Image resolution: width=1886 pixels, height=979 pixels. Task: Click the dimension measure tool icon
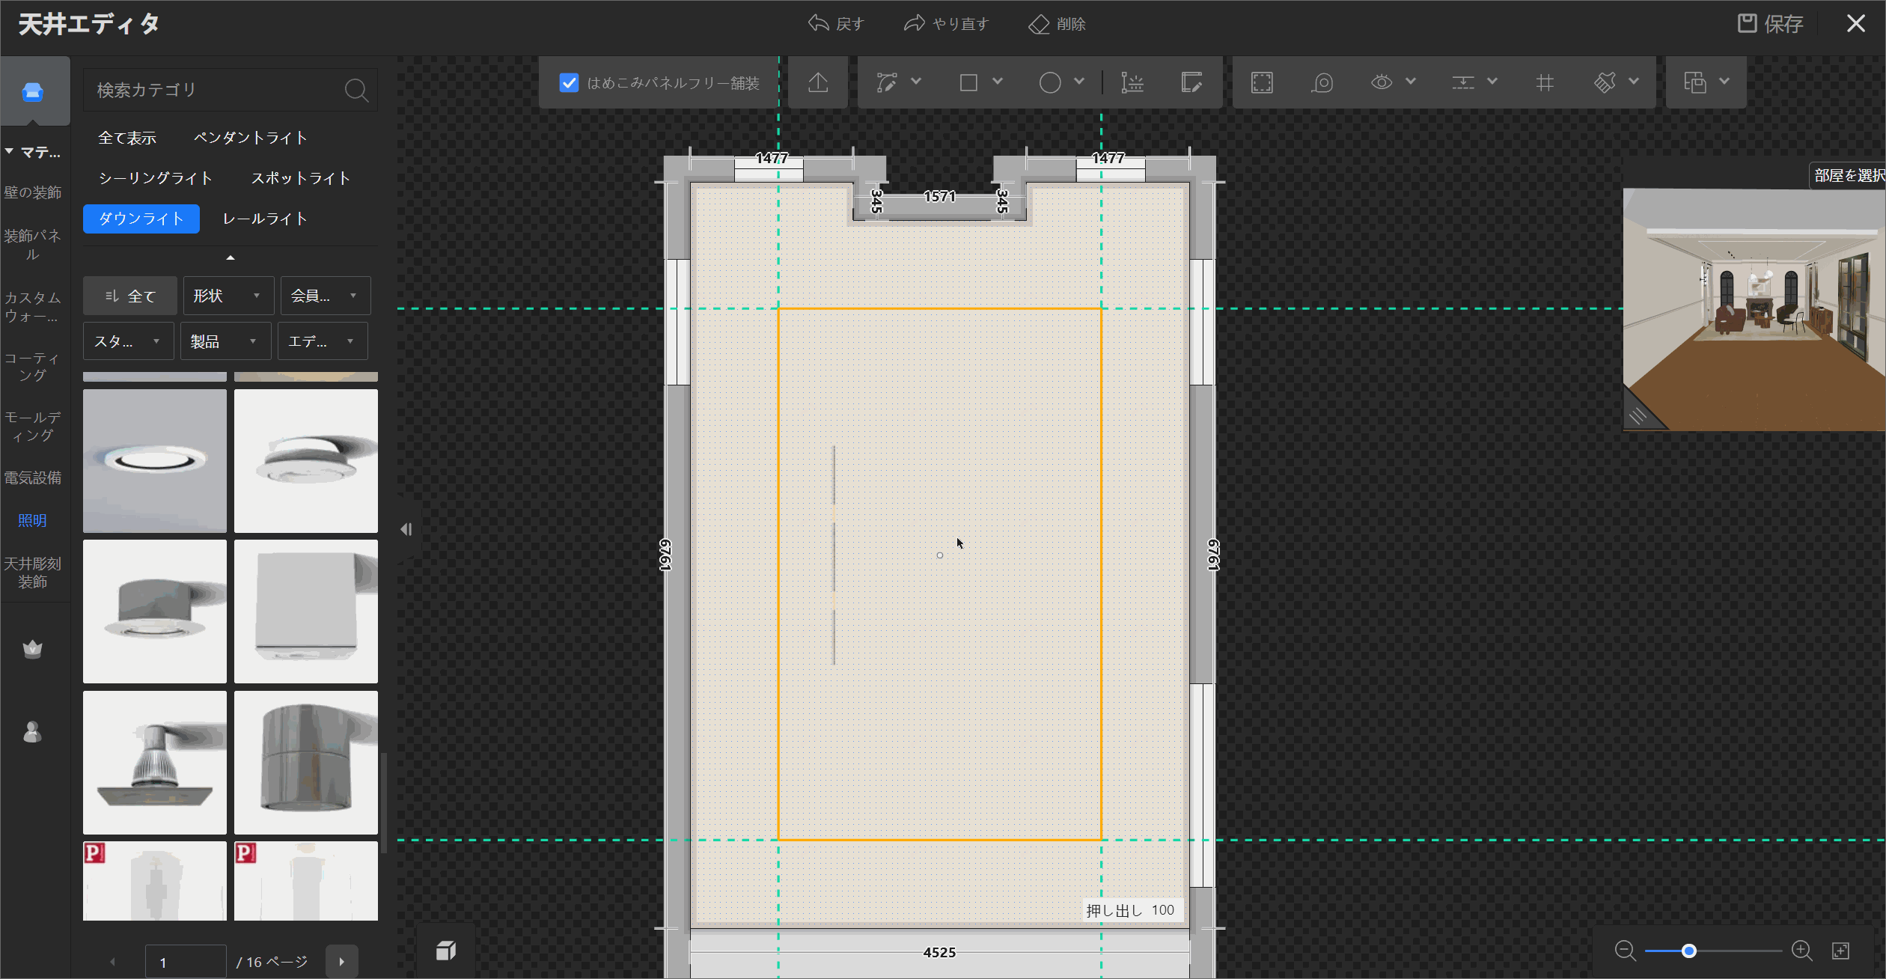(1132, 82)
